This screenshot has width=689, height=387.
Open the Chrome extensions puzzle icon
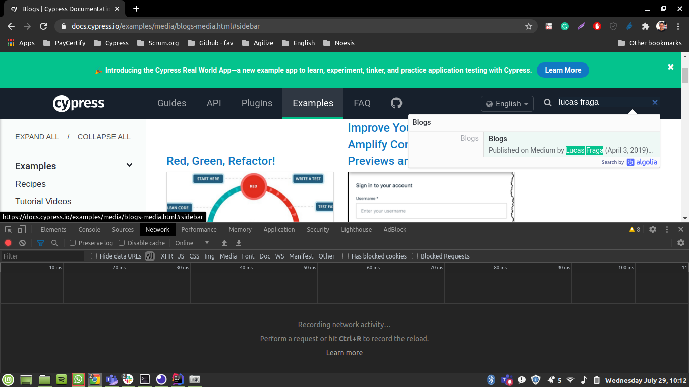[645, 26]
